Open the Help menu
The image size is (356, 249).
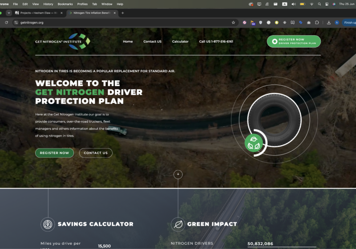120,4
